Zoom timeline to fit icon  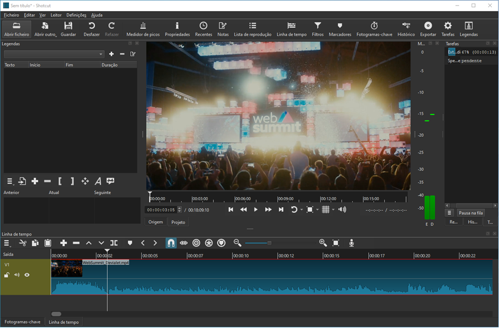(x=335, y=243)
